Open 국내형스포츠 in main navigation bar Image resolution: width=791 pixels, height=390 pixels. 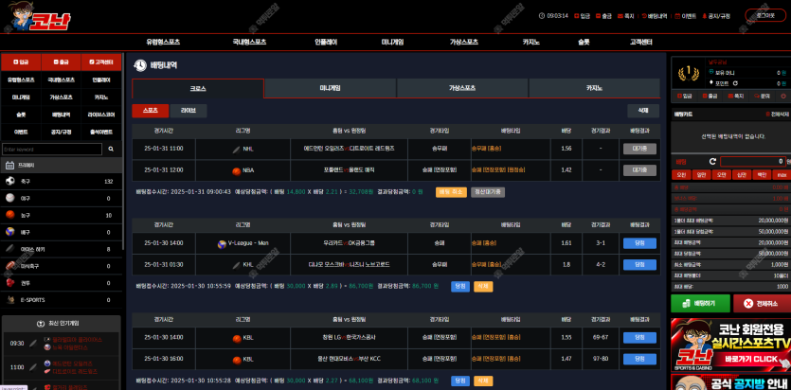point(249,43)
